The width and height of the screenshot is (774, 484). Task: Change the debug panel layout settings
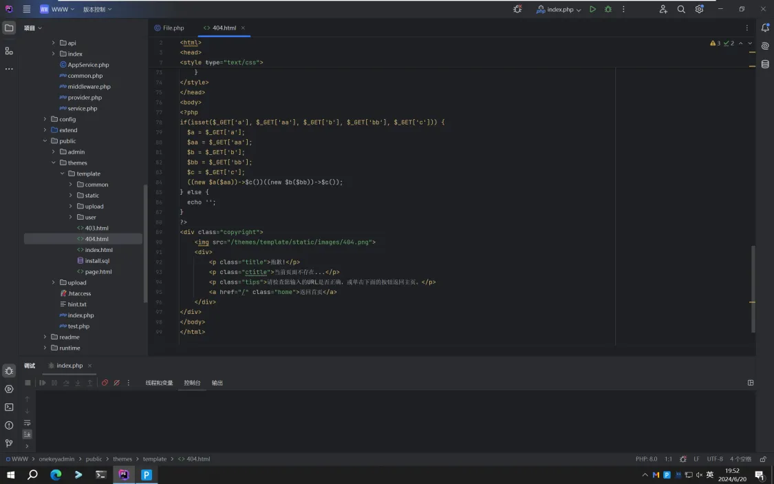tap(751, 383)
